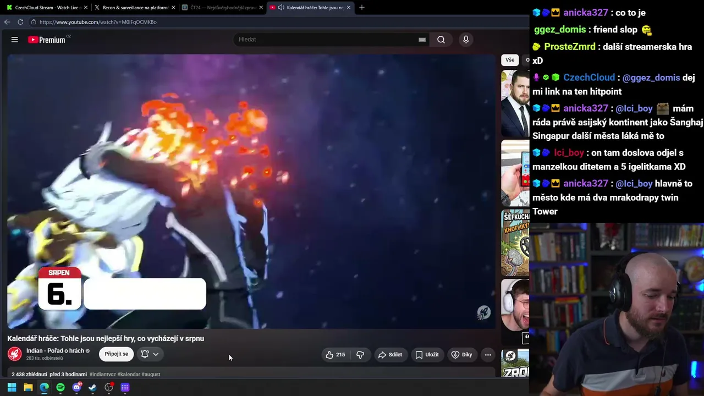Click @ggez_domis mention in CzechCloud's message
Image resolution: width=704 pixels, height=396 pixels.
pos(651,78)
